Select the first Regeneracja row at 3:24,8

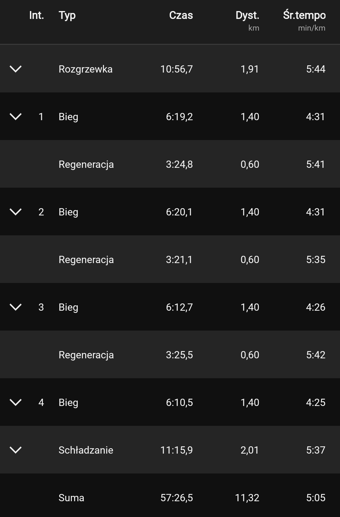pos(86,164)
